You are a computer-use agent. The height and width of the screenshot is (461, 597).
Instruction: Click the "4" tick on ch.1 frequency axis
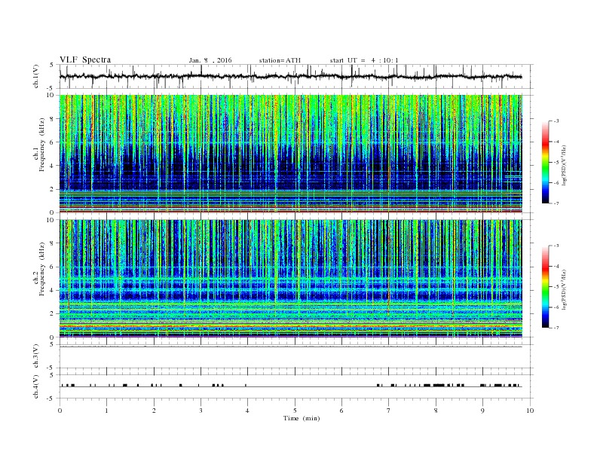pos(53,166)
